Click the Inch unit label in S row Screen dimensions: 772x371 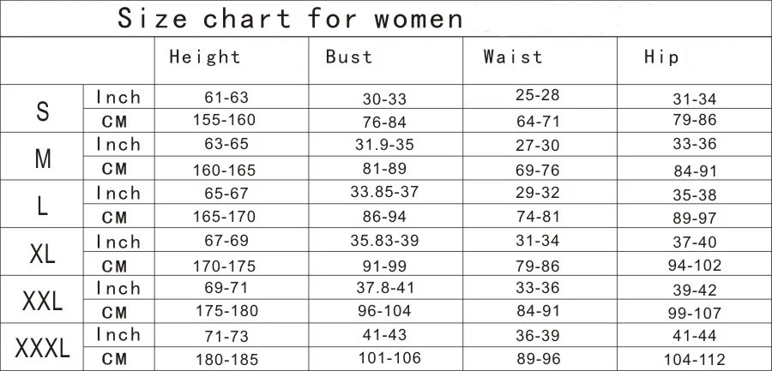(118, 98)
